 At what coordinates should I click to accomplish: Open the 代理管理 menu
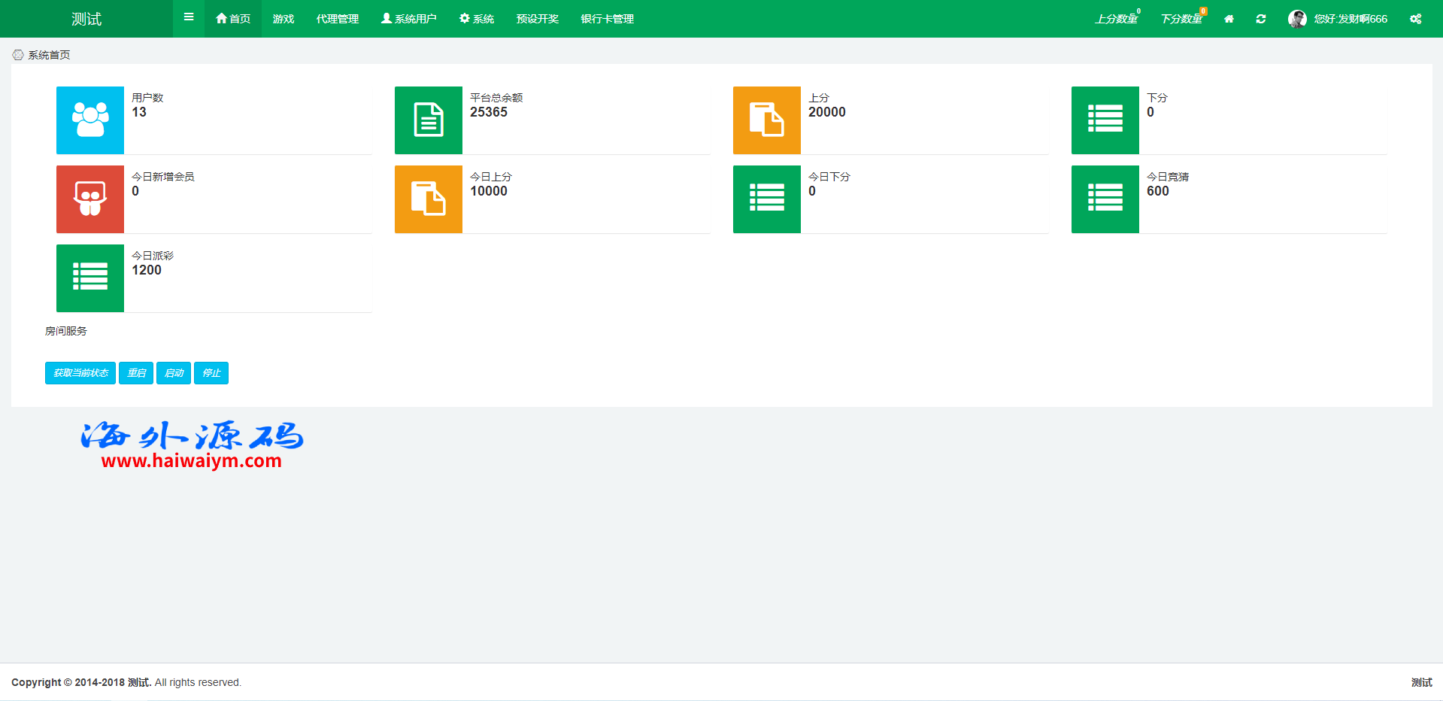tap(338, 19)
